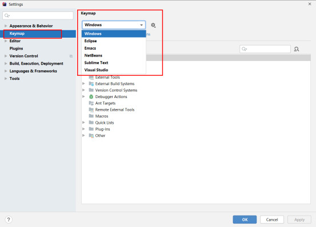This screenshot has width=316, height=227.
Task: Expand External Build Systems node
Action: pyautogui.click(x=83, y=83)
